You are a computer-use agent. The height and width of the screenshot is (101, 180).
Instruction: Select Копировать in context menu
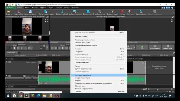pyautogui.click(x=99, y=52)
